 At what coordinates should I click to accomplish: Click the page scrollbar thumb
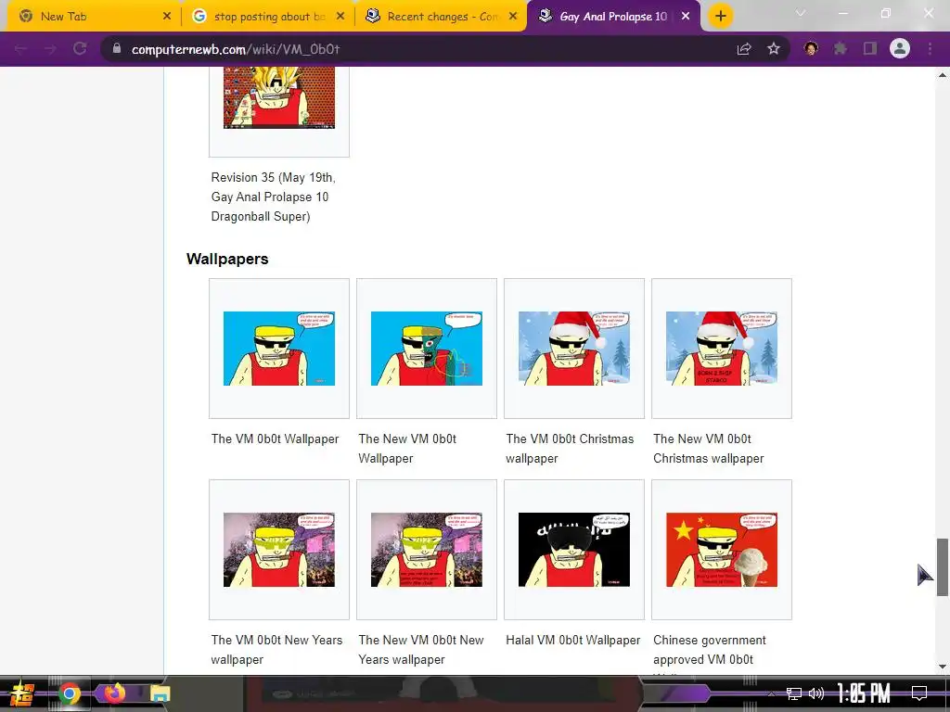tap(943, 566)
